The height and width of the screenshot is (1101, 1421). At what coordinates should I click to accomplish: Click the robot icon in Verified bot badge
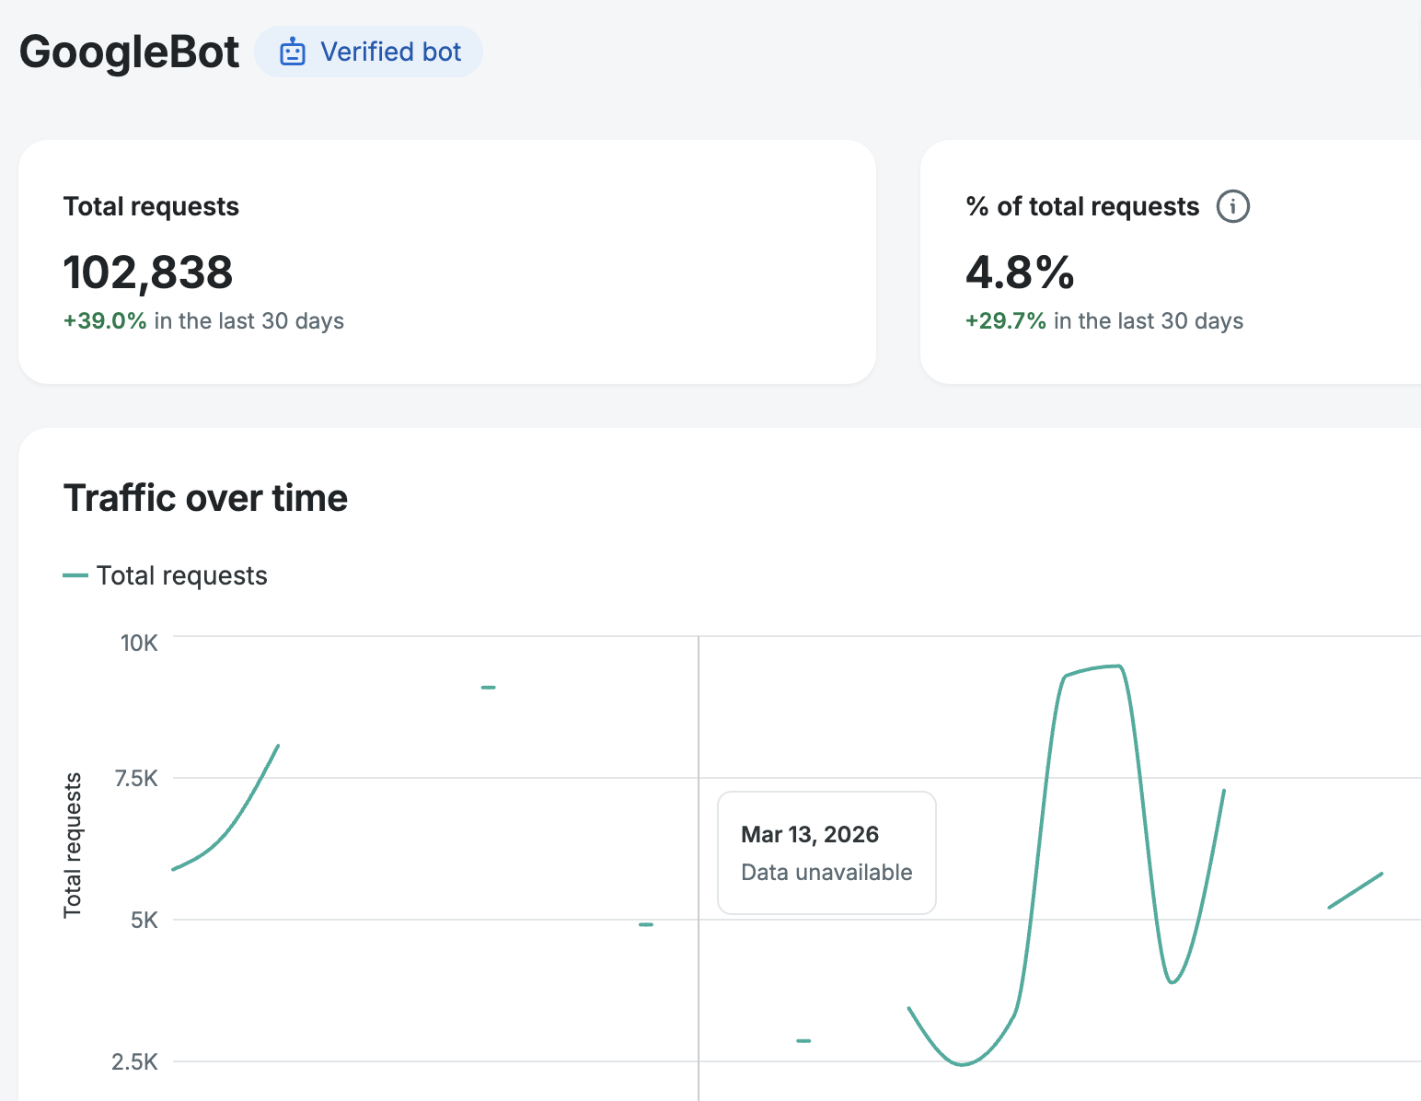[x=292, y=52]
